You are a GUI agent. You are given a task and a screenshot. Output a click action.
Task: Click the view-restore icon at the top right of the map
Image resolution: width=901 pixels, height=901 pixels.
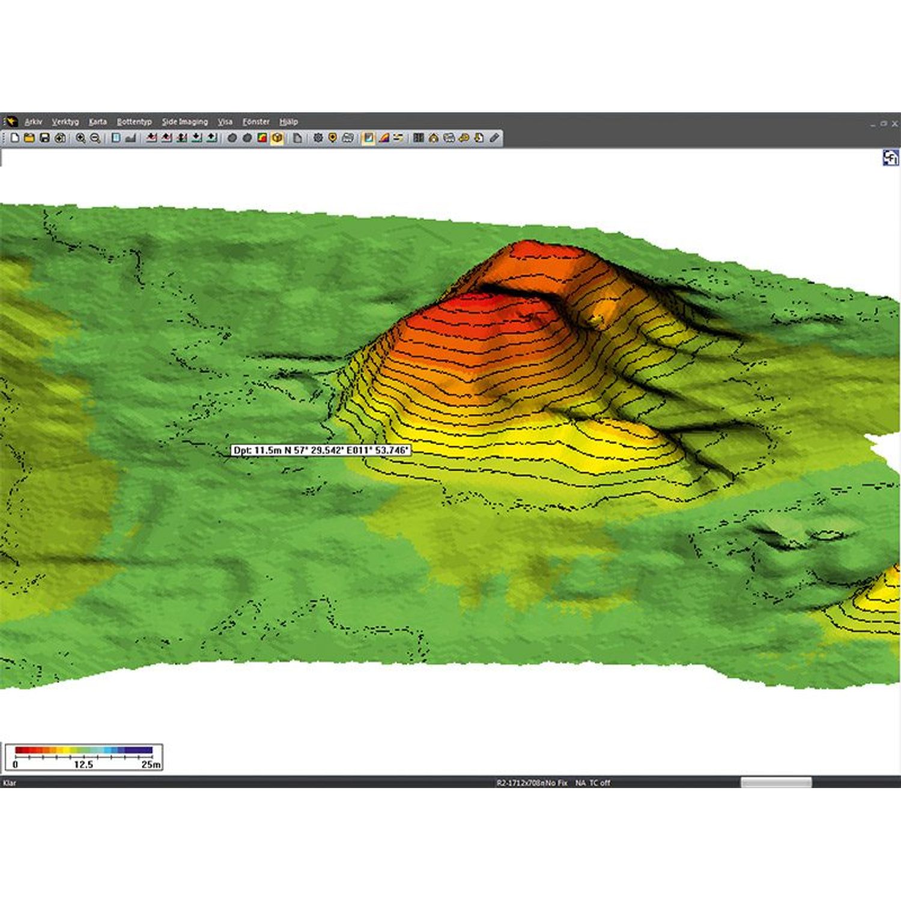pyautogui.click(x=890, y=158)
